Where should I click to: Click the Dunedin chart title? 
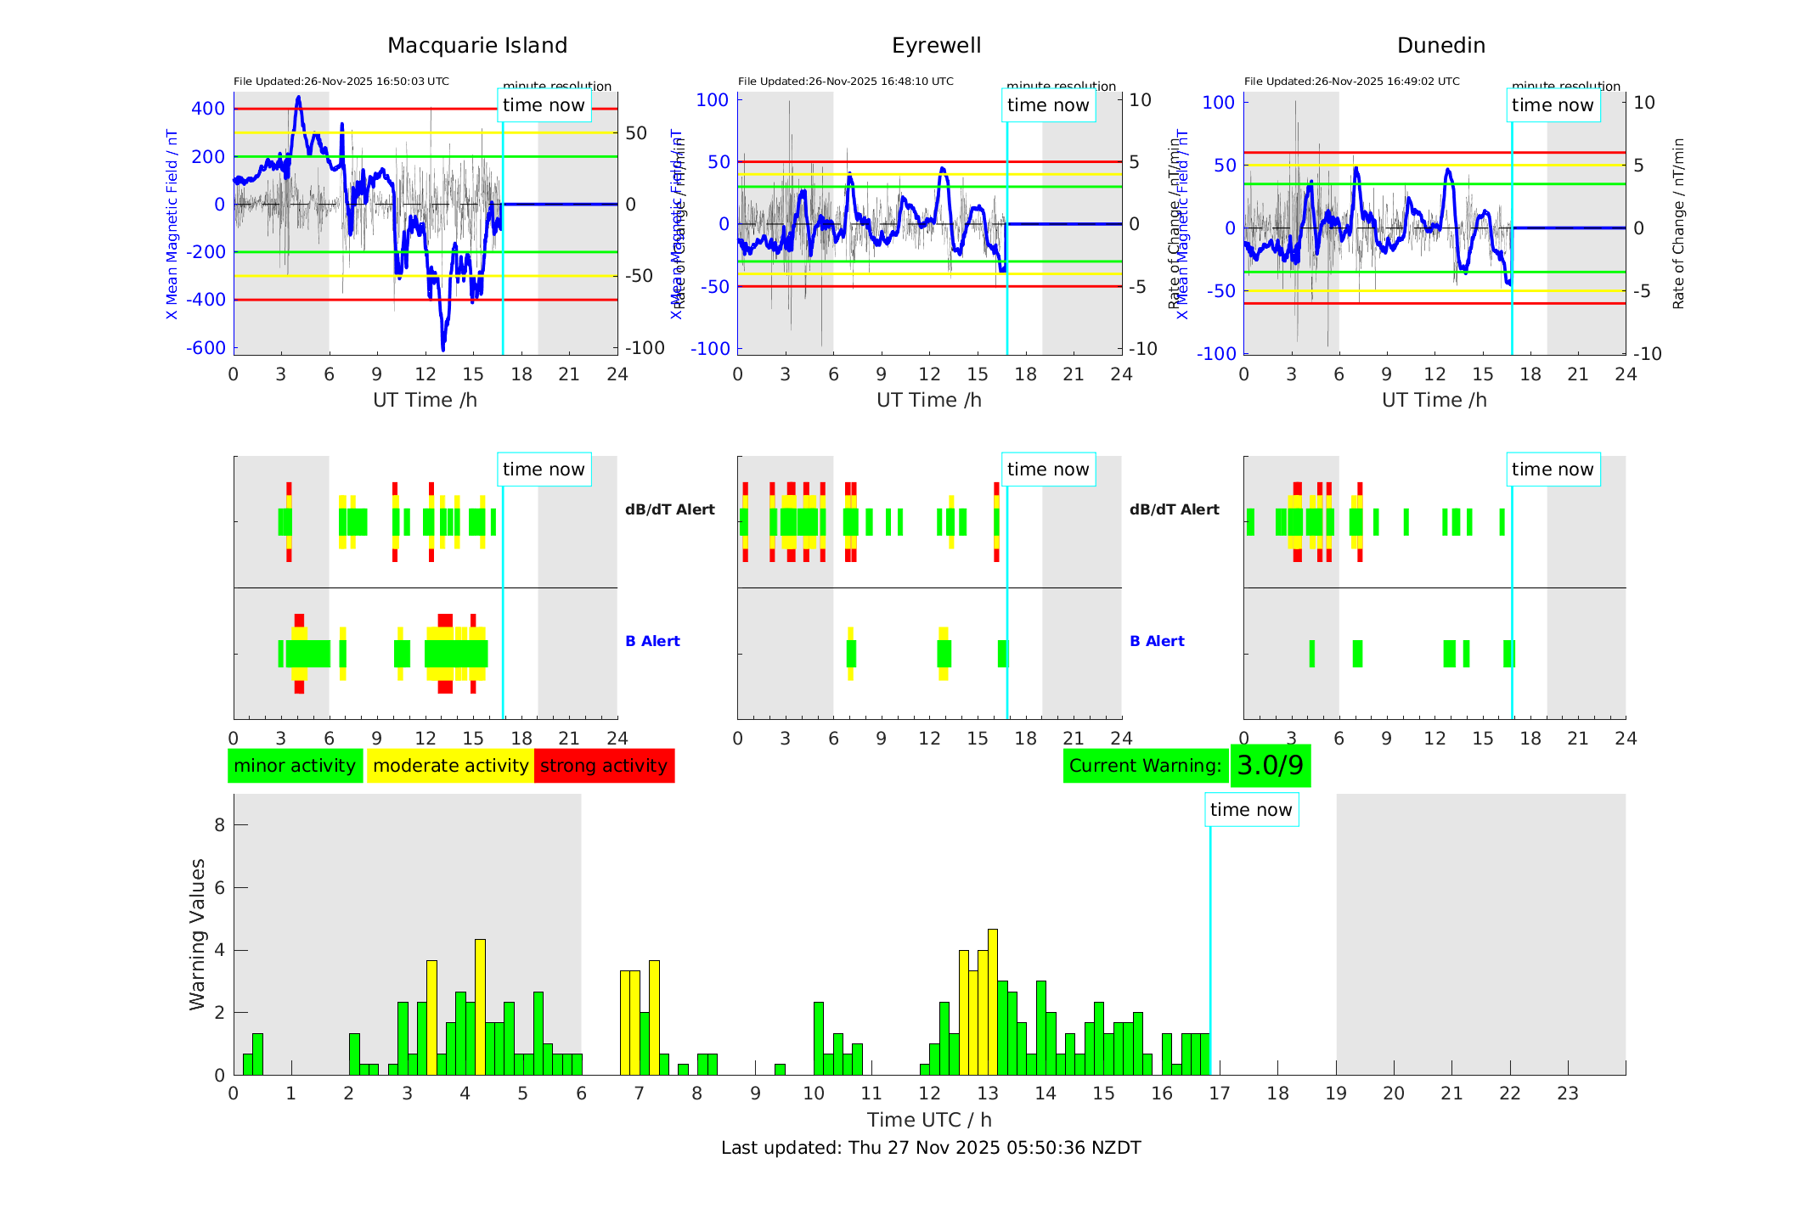click(x=1440, y=46)
